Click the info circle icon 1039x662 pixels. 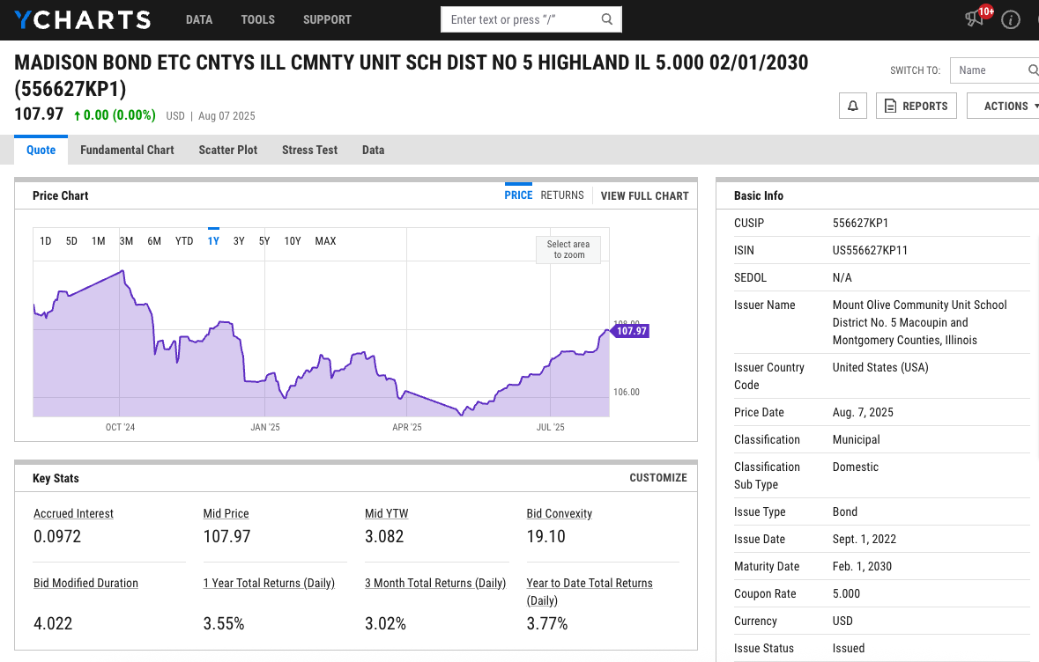[1011, 19]
